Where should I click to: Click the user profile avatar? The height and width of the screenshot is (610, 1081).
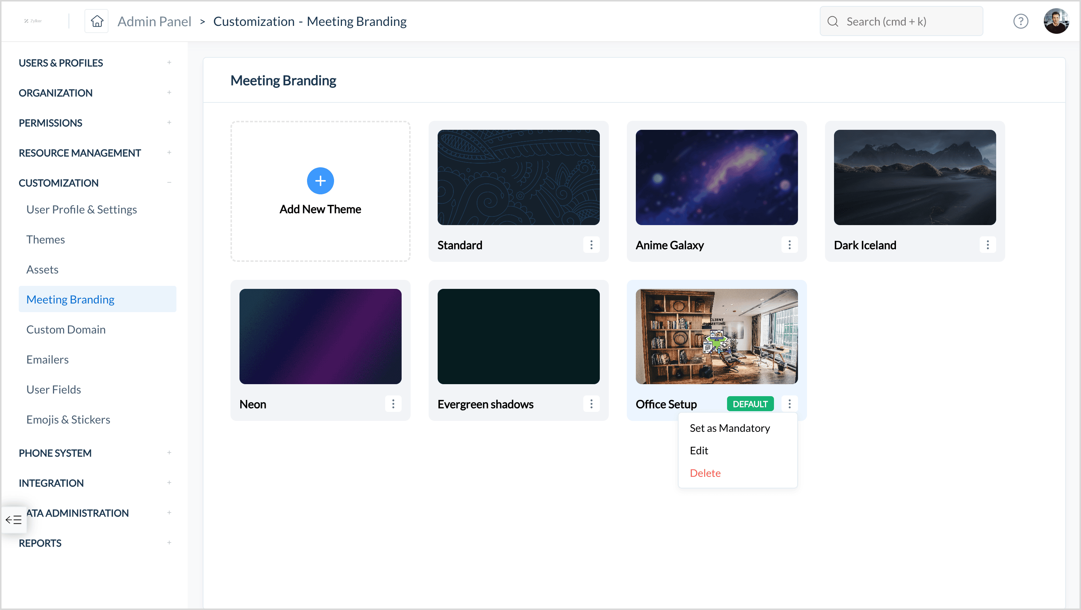tap(1056, 21)
